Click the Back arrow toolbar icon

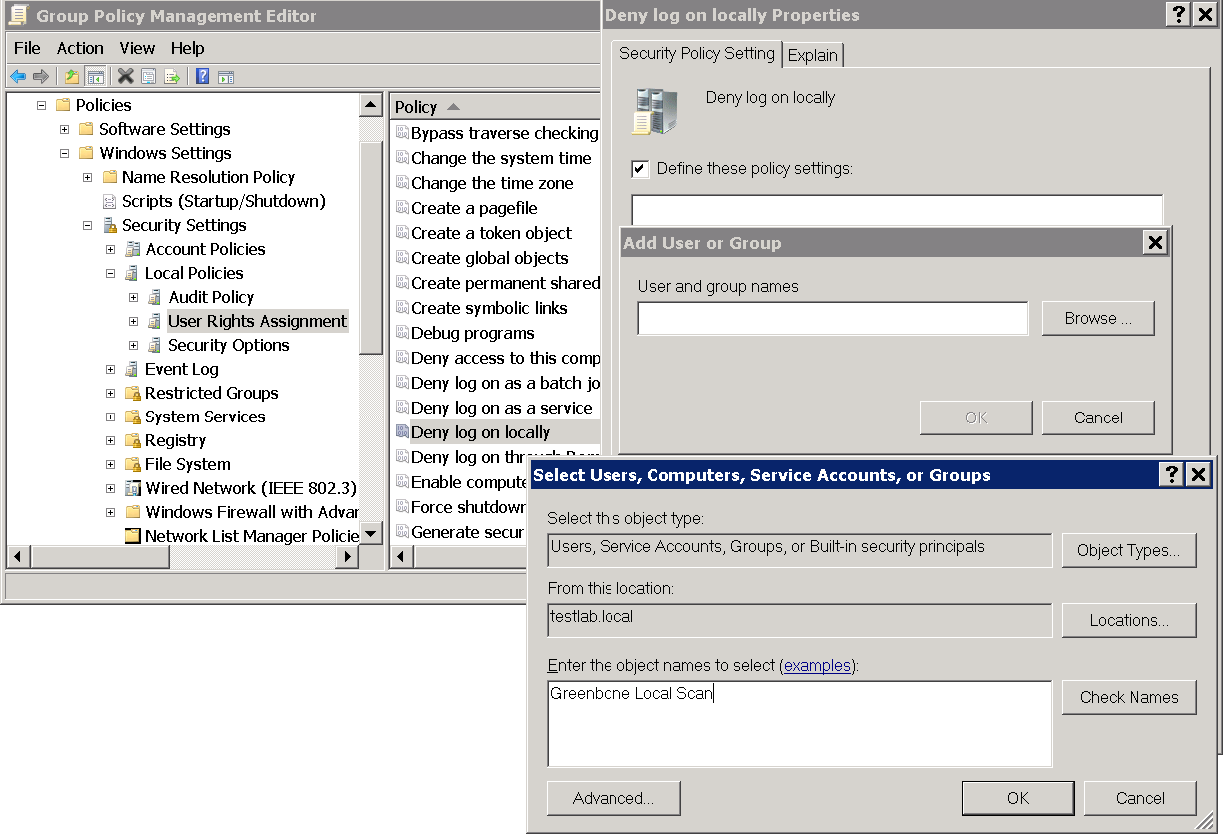click(x=18, y=76)
